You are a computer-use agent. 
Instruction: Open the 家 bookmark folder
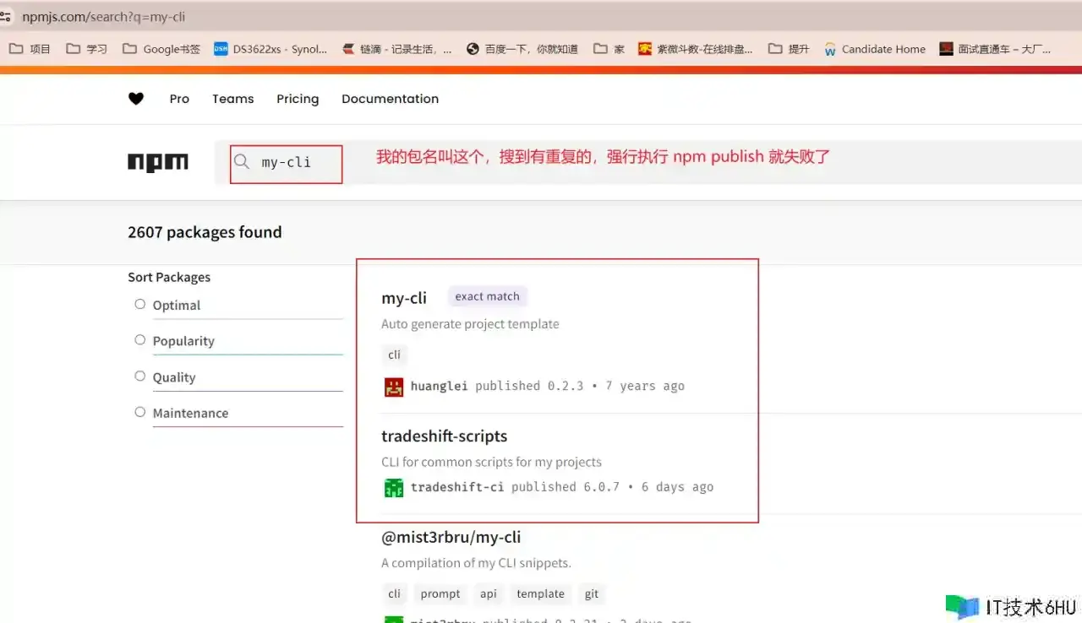pyautogui.click(x=609, y=49)
